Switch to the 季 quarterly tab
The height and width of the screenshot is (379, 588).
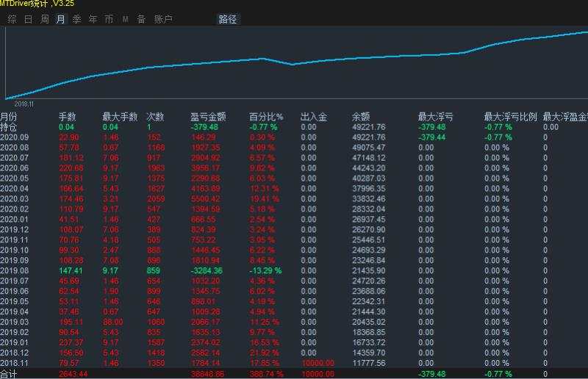coord(77,19)
